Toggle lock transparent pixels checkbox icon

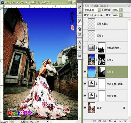click(x=92, y=15)
